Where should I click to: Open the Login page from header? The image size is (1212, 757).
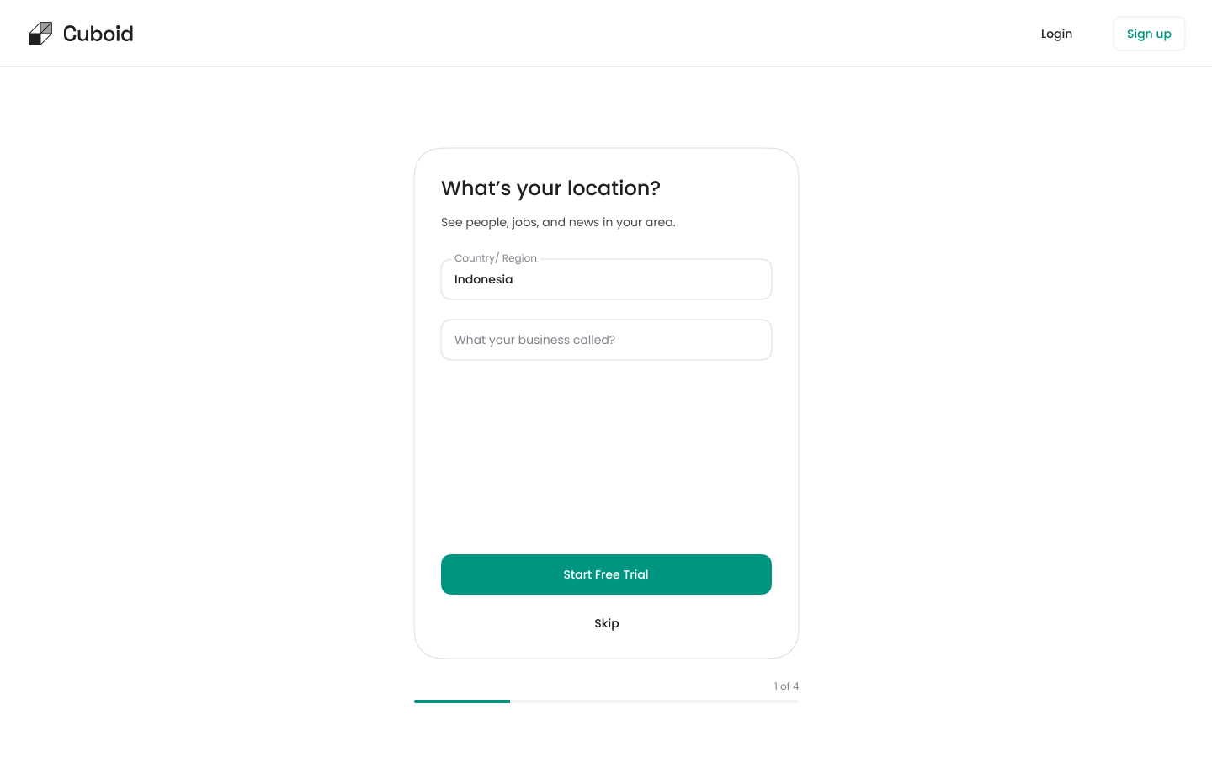(1056, 34)
